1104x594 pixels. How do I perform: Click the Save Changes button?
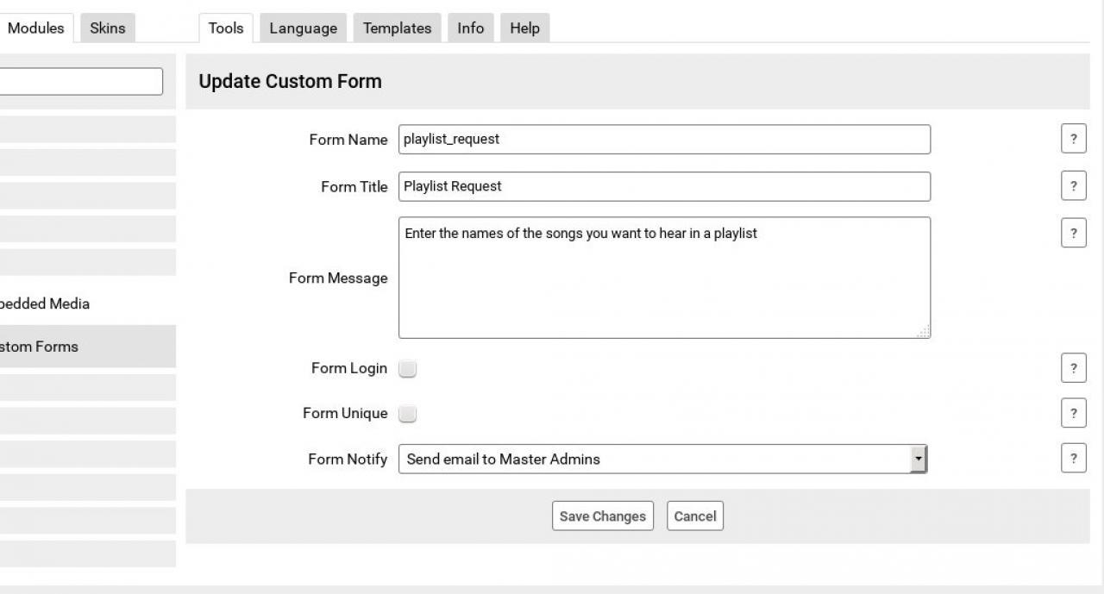602,516
